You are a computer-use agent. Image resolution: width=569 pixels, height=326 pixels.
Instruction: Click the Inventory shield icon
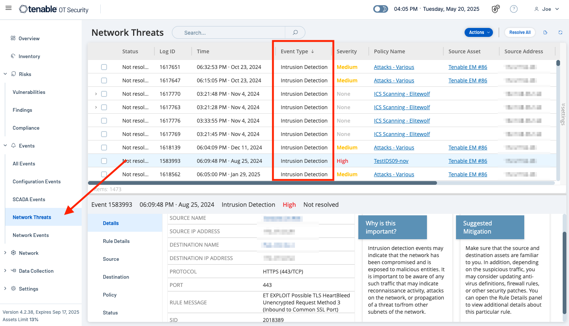(13, 56)
